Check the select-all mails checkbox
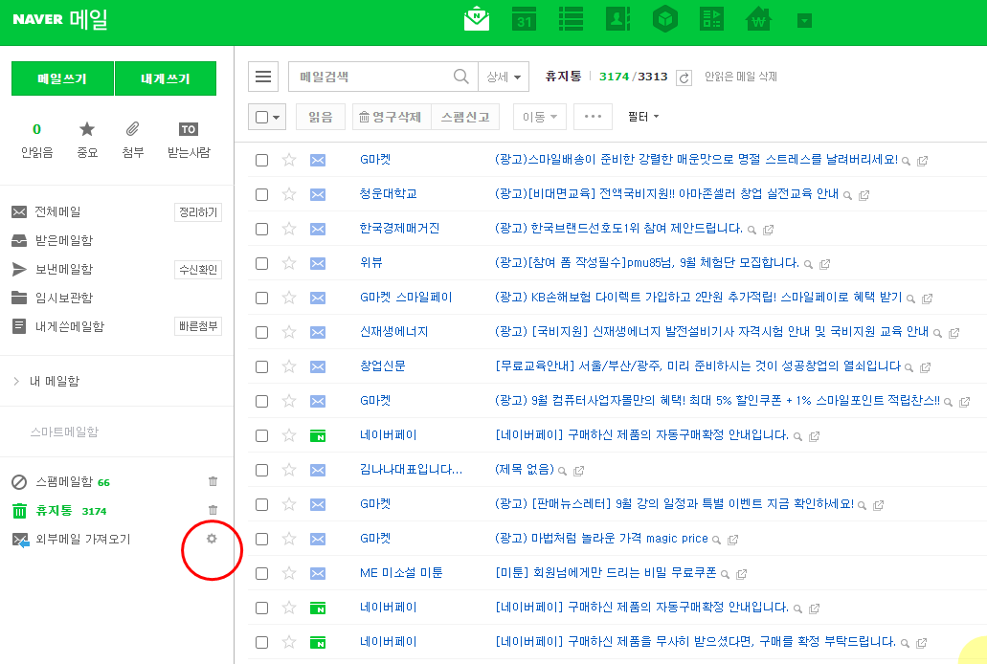The height and width of the screenshot is (664, 987). coord(262,117)
